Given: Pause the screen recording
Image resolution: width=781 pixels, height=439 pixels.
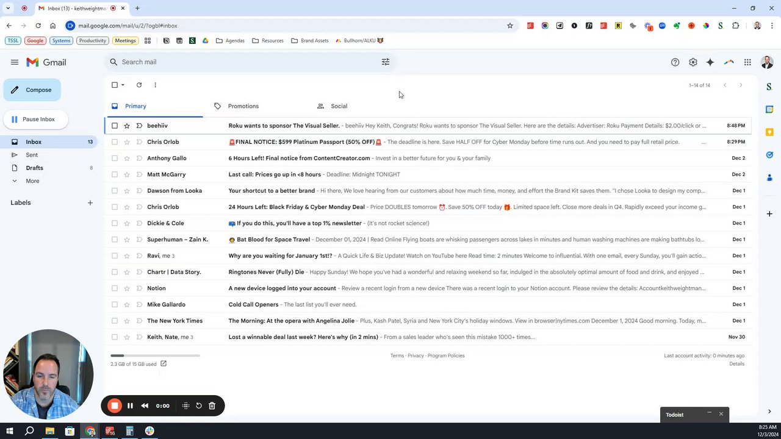Looking at the screenshot, I should click(x=130, y=405).
